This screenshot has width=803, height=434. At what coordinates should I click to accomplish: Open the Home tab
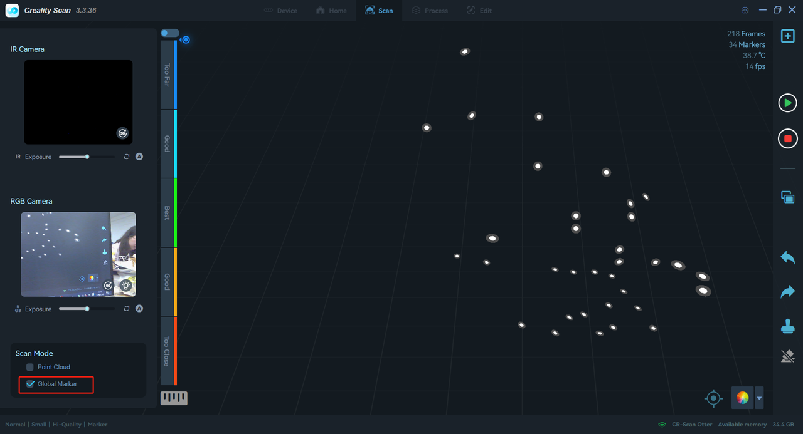331,11
